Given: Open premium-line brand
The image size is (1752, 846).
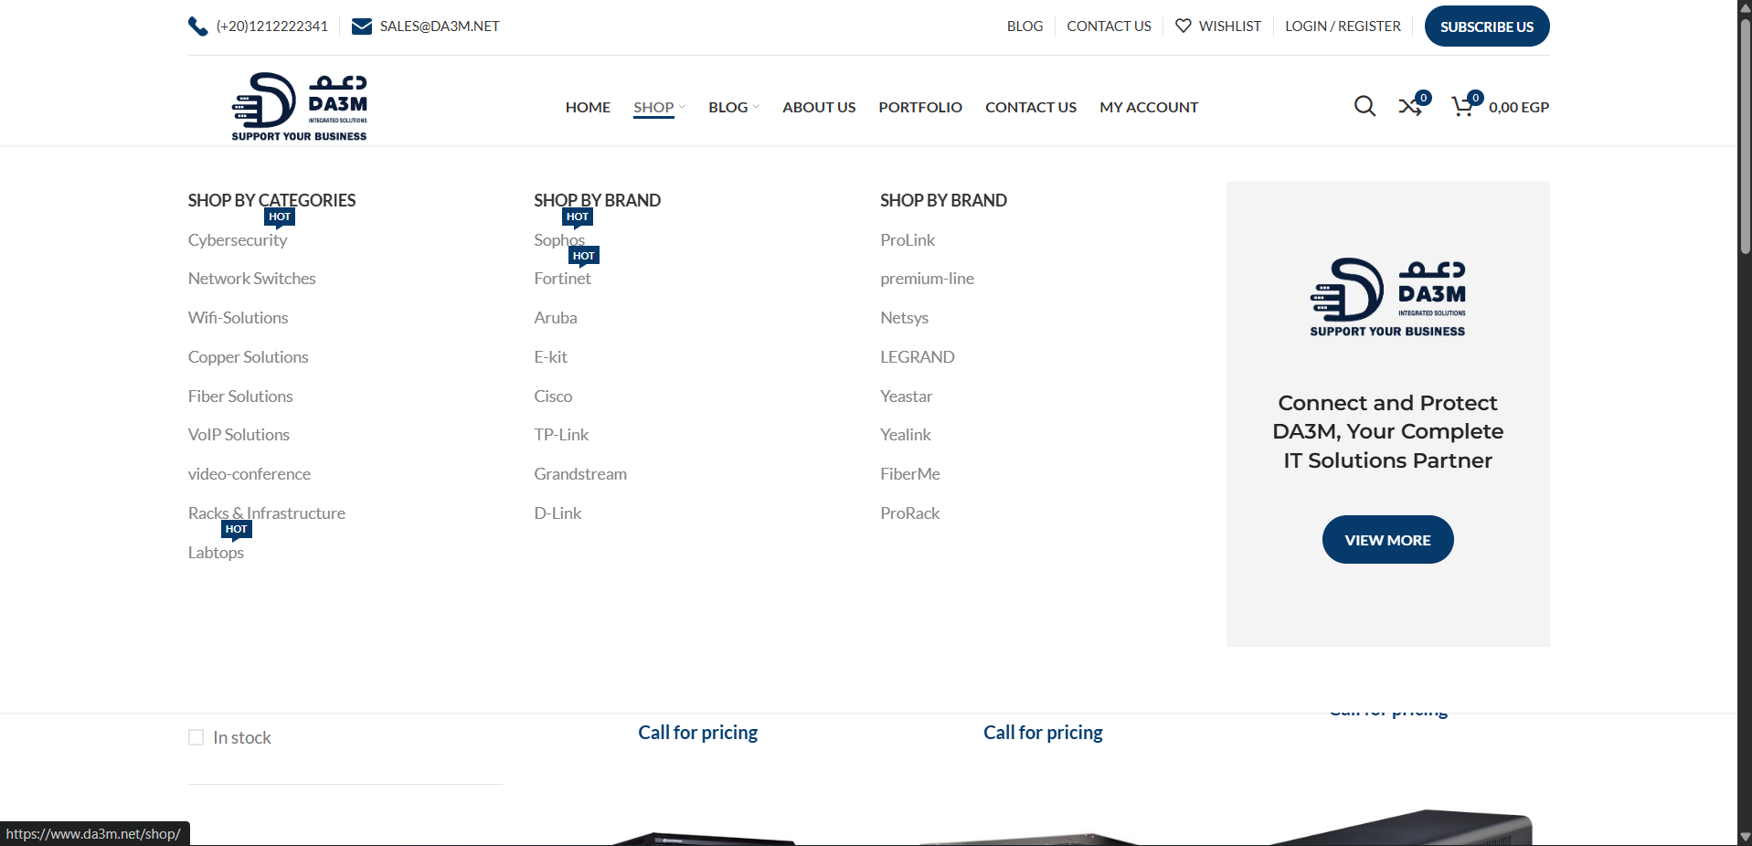Looking at the screenshot, I should (927, 279).
